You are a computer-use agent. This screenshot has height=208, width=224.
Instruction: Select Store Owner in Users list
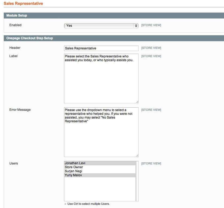[100, 167]
